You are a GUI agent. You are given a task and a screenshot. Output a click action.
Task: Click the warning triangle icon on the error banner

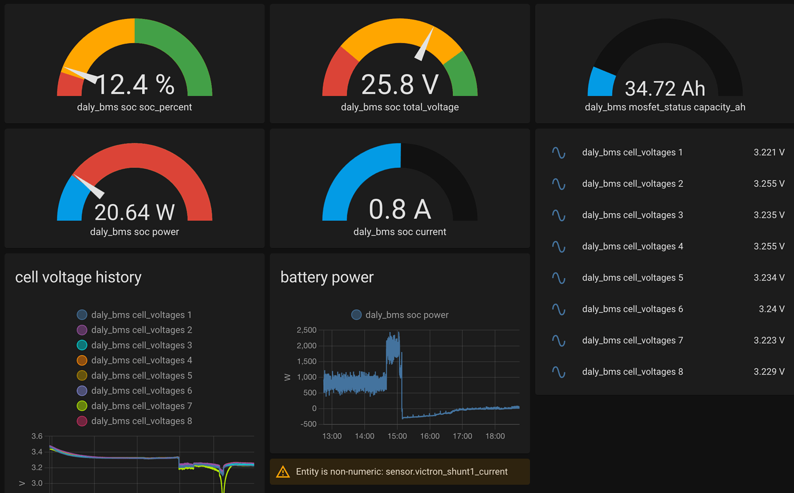click(x=283, y=471)
